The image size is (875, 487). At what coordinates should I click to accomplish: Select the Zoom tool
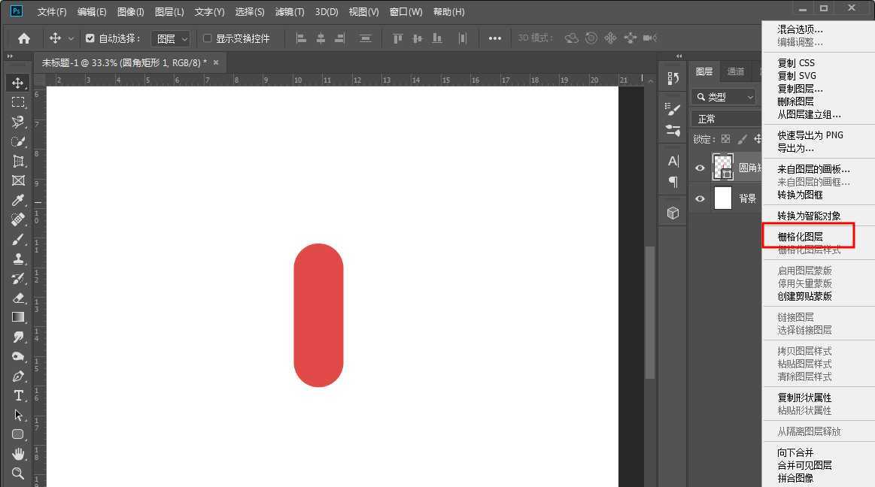(18, 473)
